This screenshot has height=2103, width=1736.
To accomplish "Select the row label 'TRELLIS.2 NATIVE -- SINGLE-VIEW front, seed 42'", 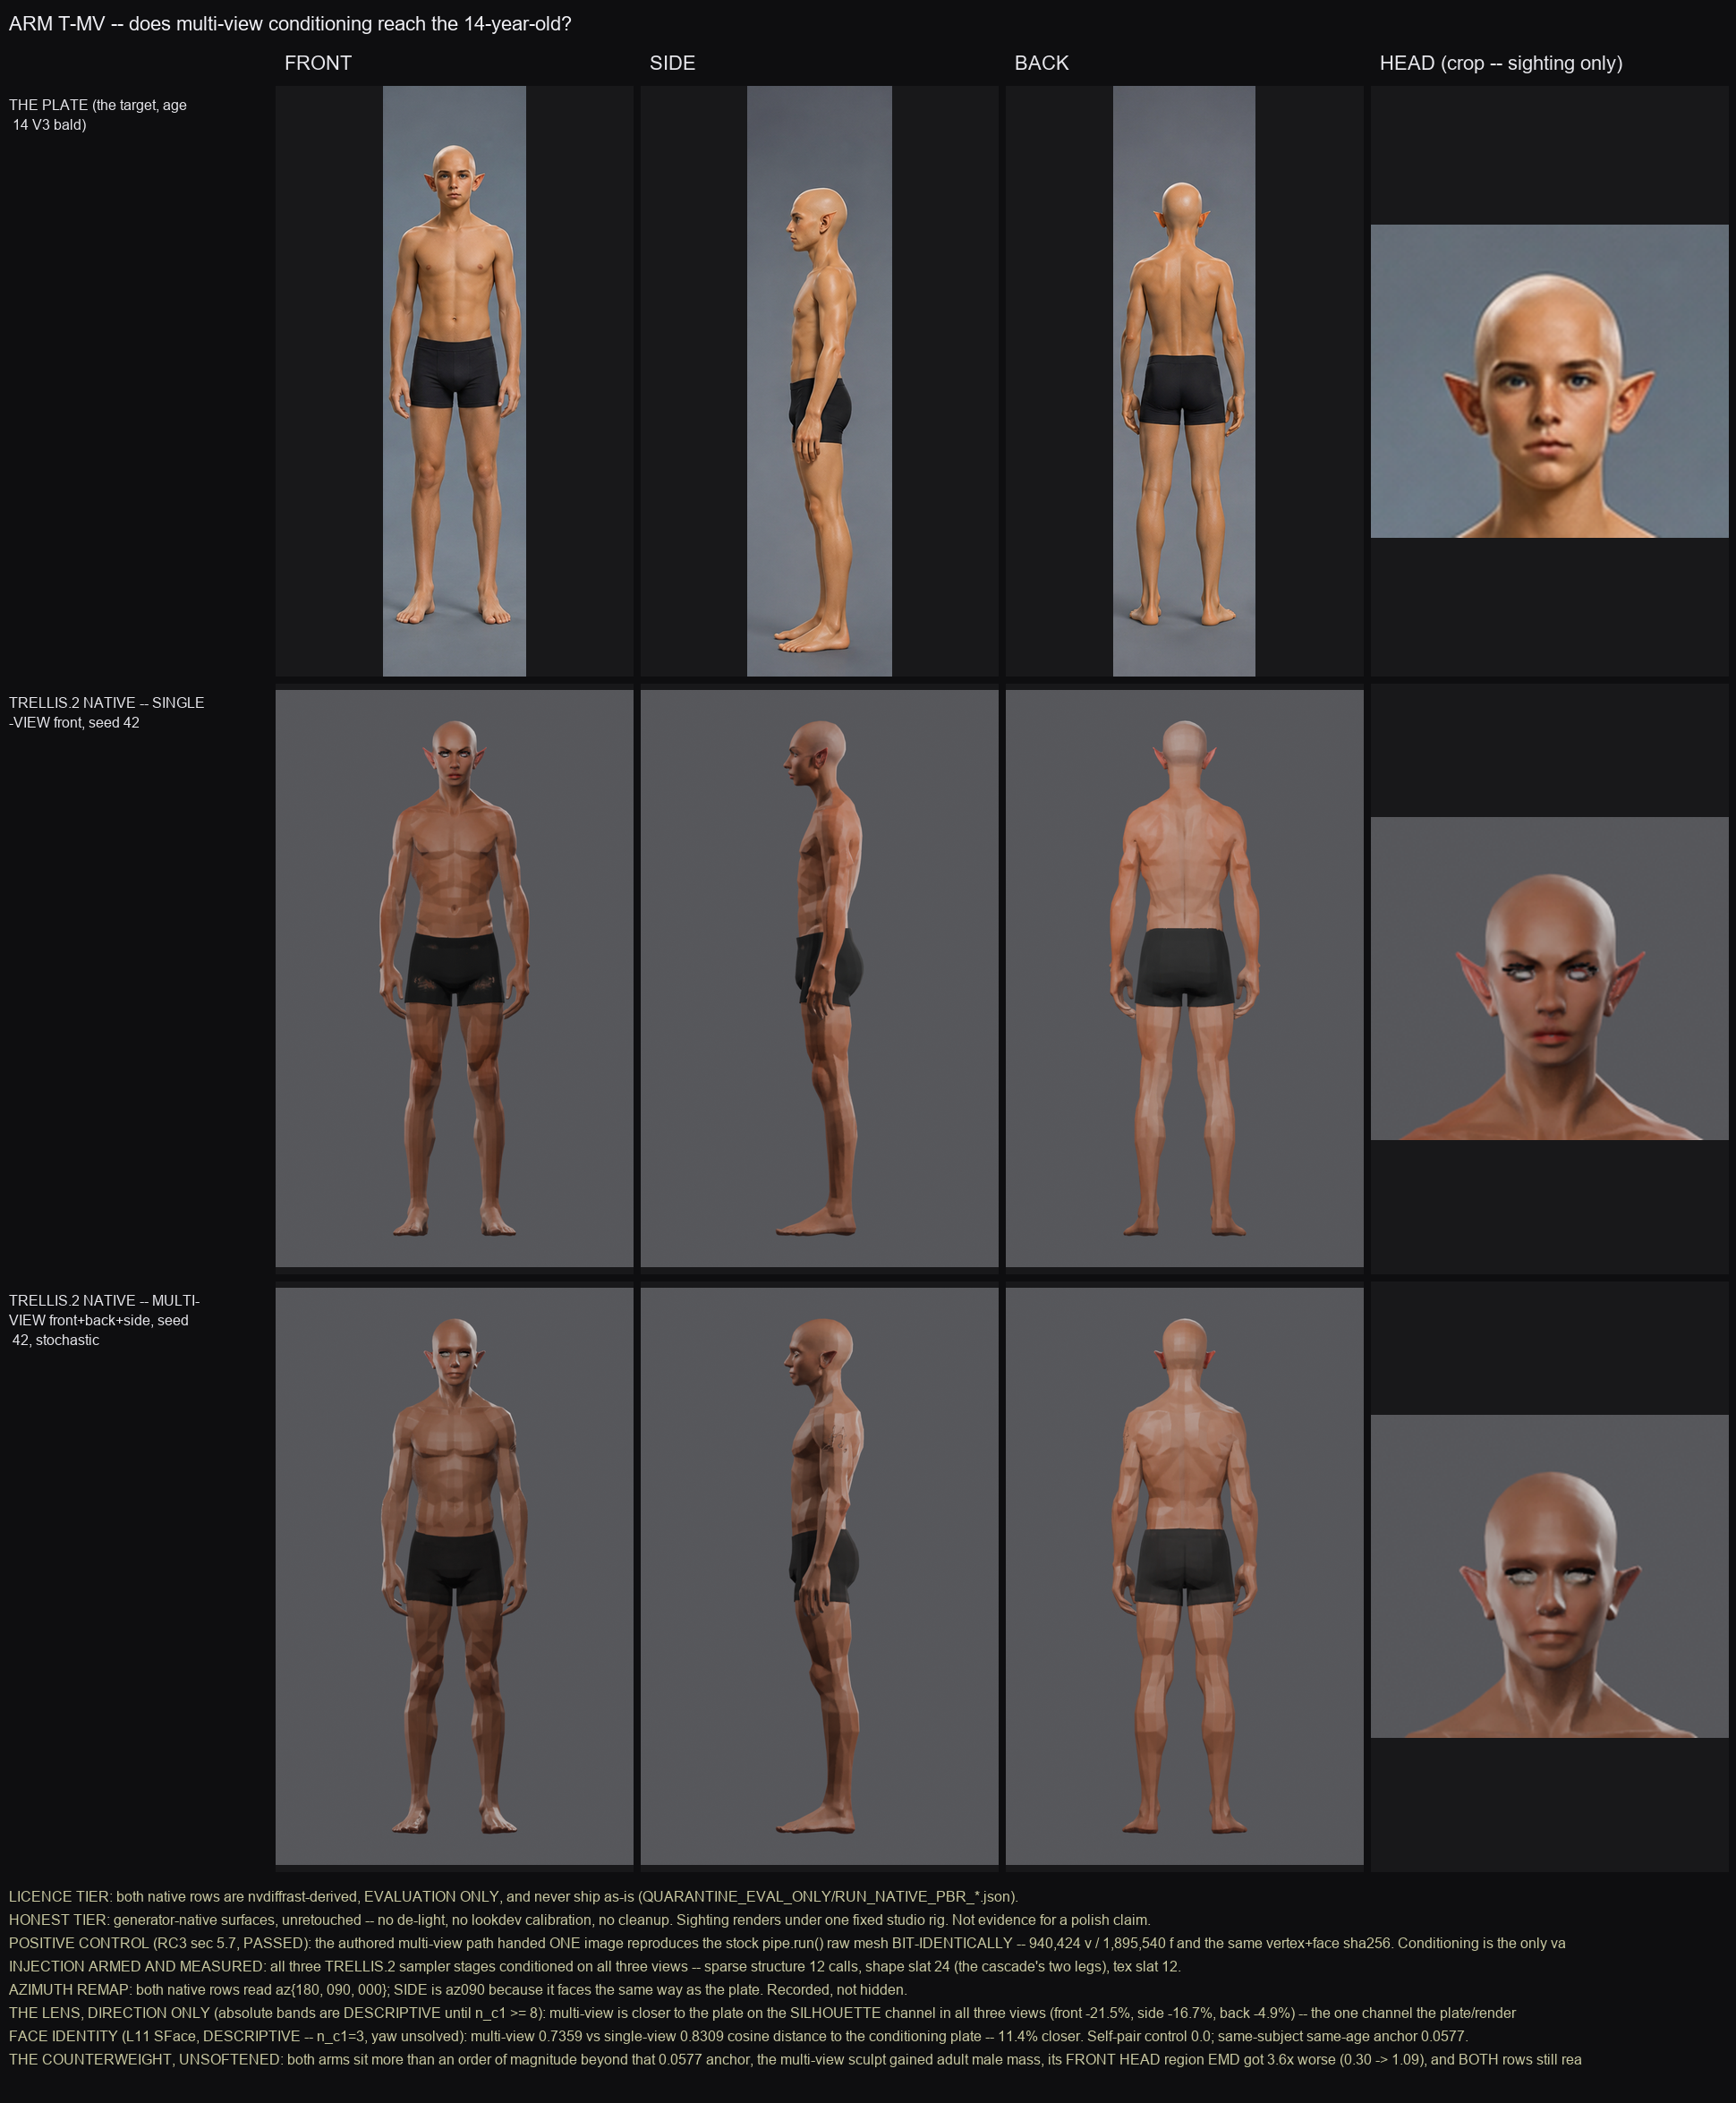I will (106, 713).
